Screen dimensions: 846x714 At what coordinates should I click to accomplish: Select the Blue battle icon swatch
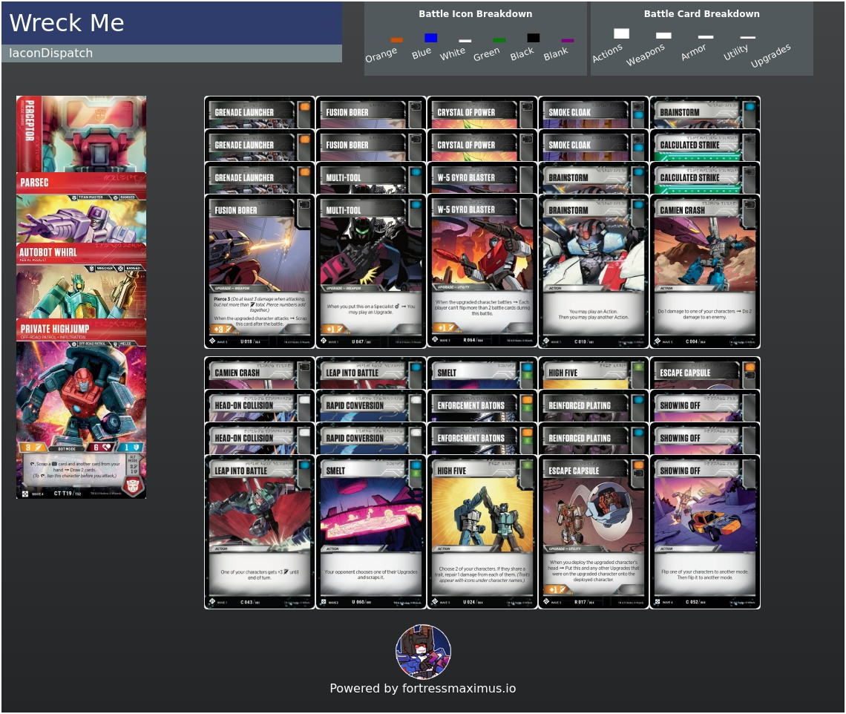pos(430,37)
